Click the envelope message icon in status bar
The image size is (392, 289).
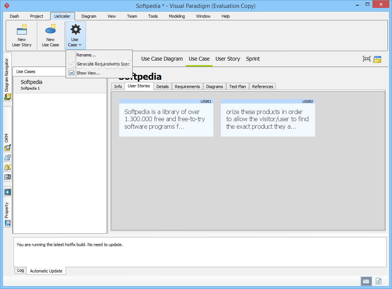[x=366, y=281]
